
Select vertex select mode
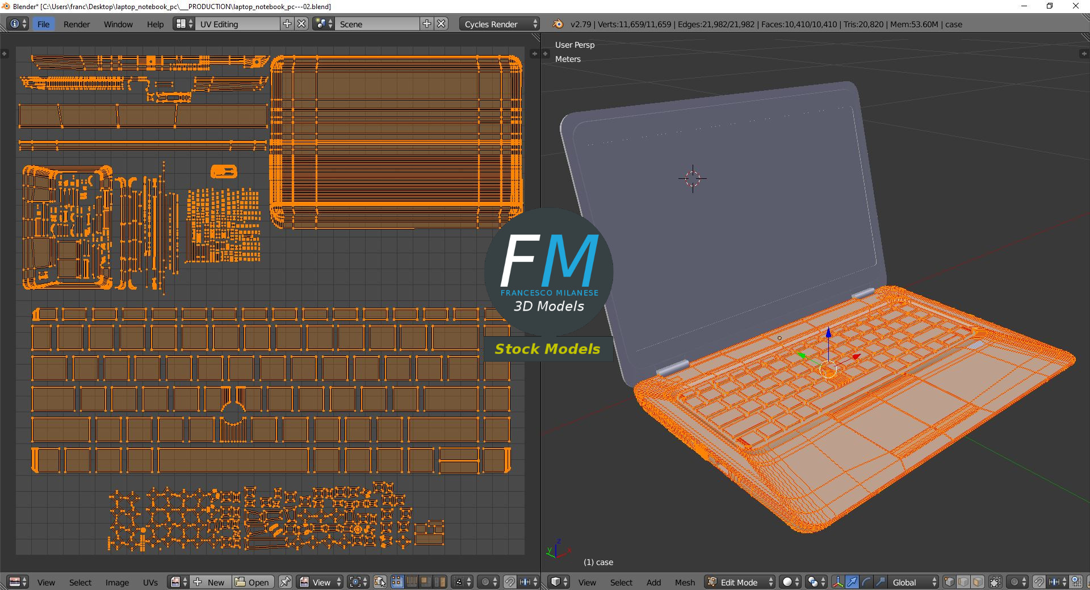pyautogui.click(x=949, y=582)
